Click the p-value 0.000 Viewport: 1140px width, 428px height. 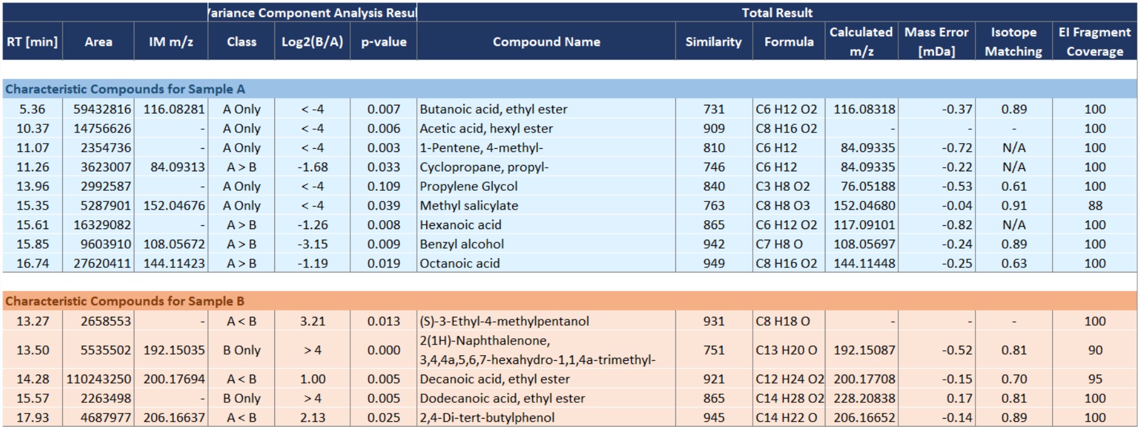click(384, 350)
